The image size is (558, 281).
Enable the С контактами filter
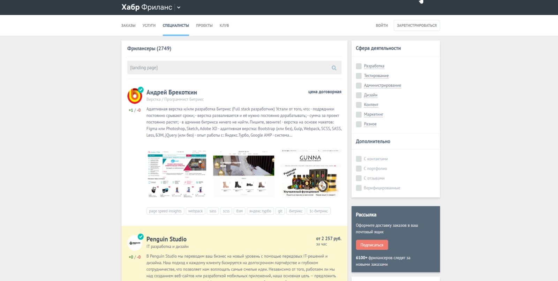click(359, 159)
